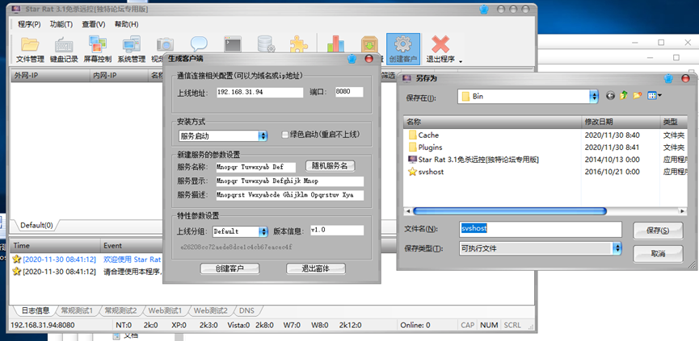Switch to the 常规测试1 tab
699x341 pixels.
coord(76,310)
